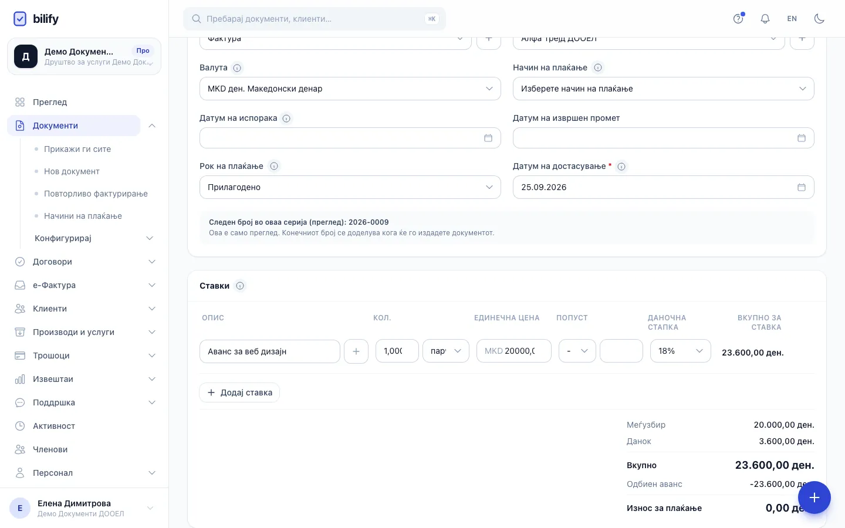
Task: Click the Додај ставка button
Action: click(x=239, y=392)
